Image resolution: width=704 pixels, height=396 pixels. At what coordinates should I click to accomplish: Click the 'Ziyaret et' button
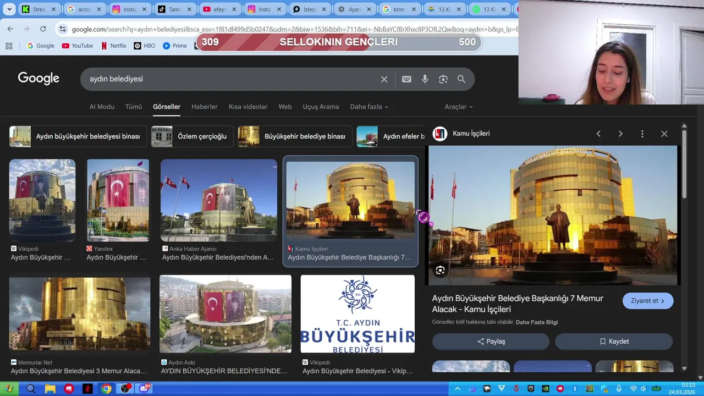(x=648, y=301)
